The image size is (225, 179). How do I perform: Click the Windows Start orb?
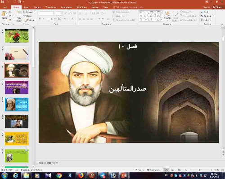pos(4,175)
